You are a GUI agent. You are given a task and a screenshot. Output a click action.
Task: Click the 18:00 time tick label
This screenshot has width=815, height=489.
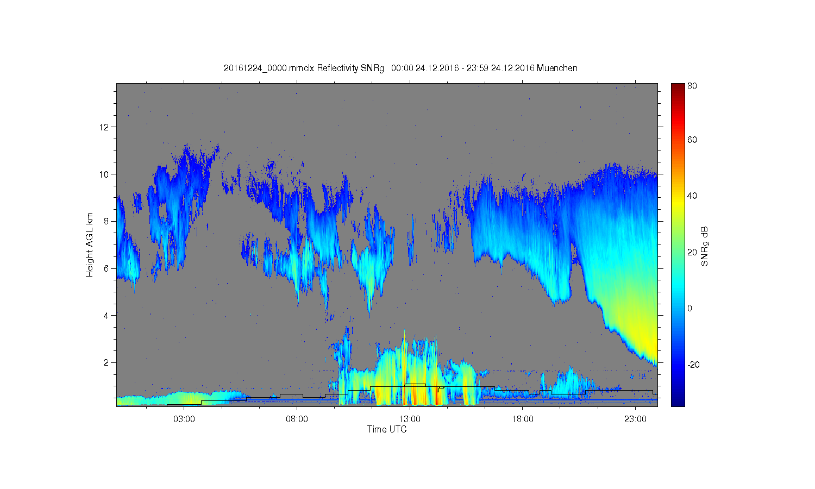(x=522, y=419)
